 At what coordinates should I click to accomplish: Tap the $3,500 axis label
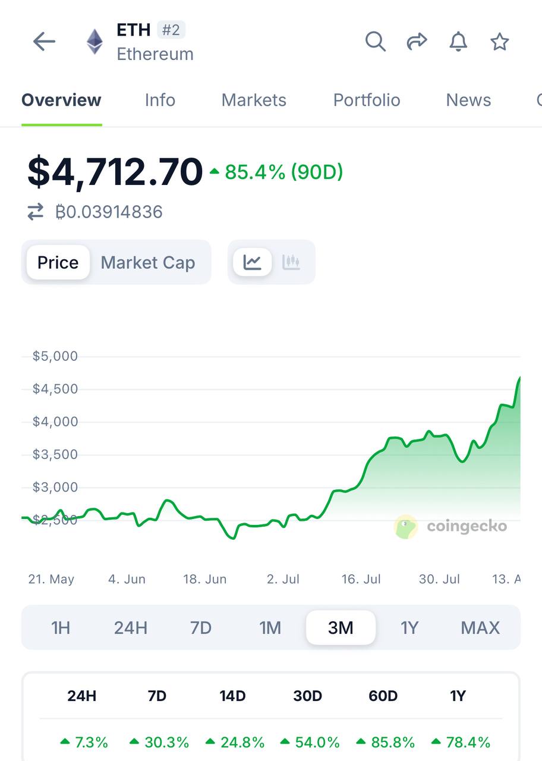pyautogui.click(x=55, y=454)
